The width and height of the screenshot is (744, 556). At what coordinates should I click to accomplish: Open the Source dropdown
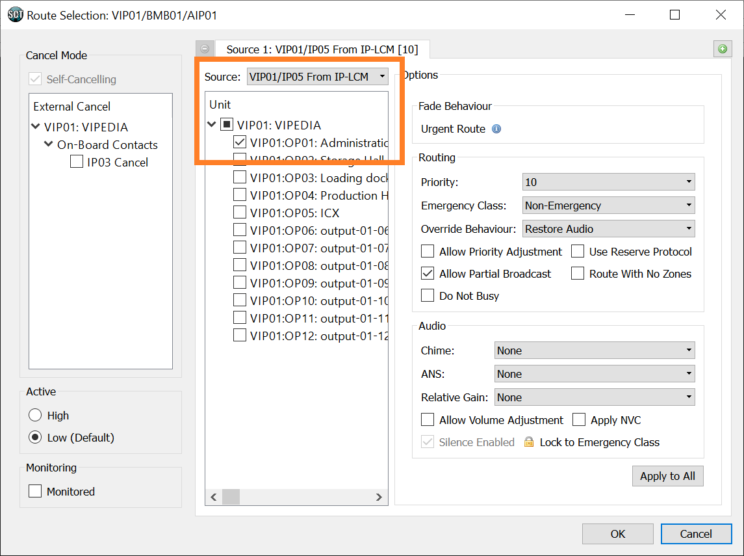point(318,77)
